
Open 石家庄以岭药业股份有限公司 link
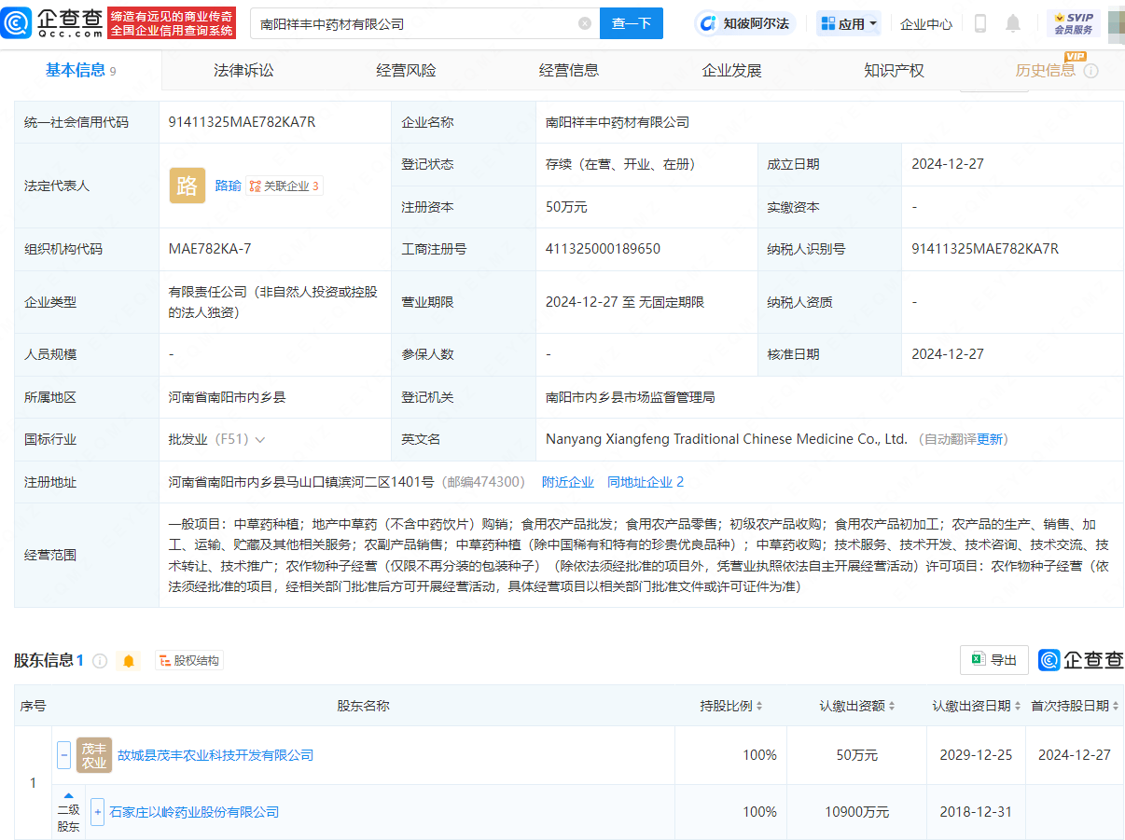tap(195, 812)
